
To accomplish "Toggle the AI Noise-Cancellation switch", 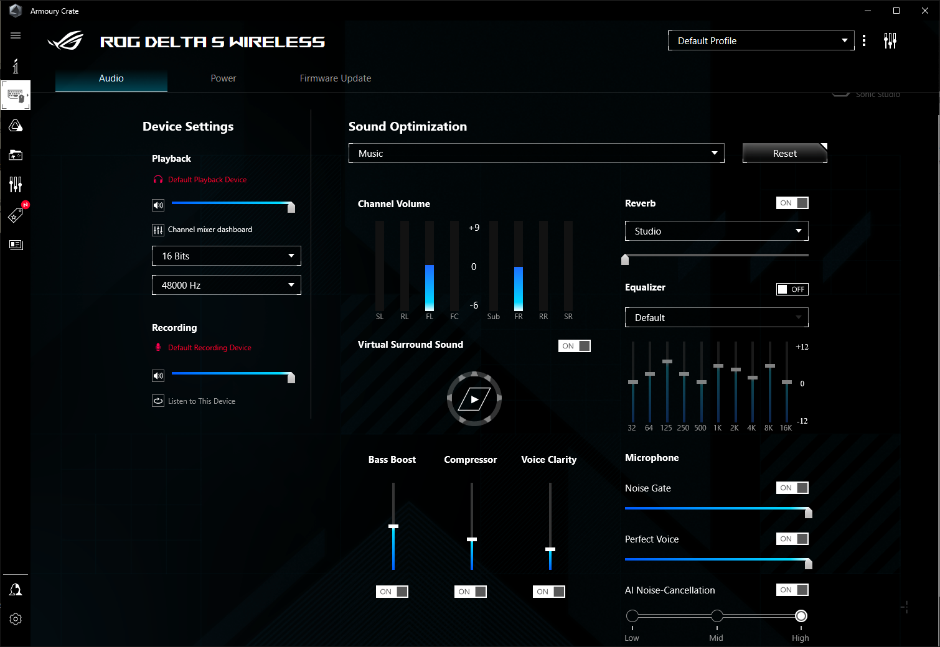I will coord(792,590).
